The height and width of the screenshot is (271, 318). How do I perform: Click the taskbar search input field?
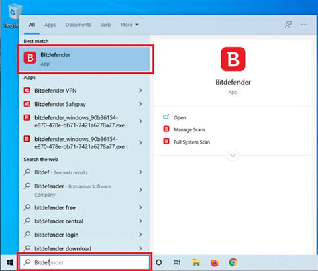85,262
